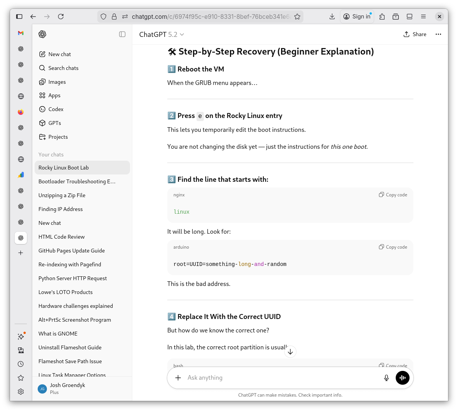Screen dimensions: 458x412
Task: Copy code from the linux code block
Action: coord(393,195)
